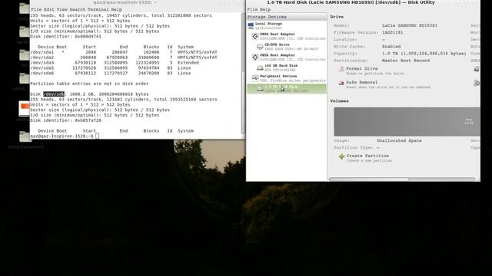Click Write Cache value 'Enabled'
Viewport: 492px width, 276px height.
pos(391,47)
